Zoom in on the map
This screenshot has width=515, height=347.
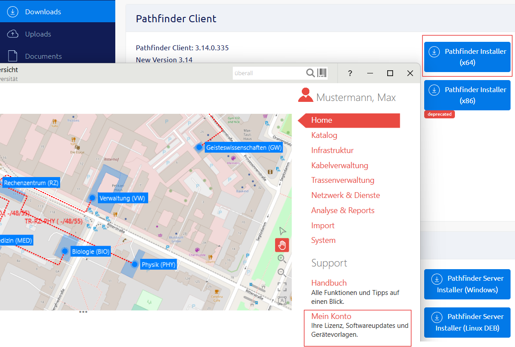tap(282, 258)
